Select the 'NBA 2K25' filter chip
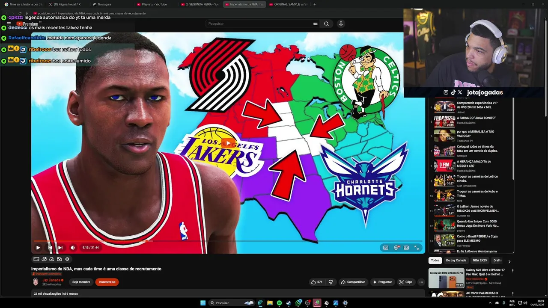The height and width of the screenshot is (308, 548). (479, 260)
